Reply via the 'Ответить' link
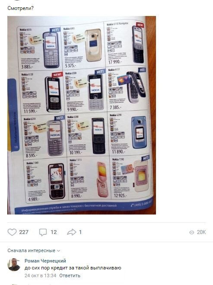213x285 pixels. (70, 275)
